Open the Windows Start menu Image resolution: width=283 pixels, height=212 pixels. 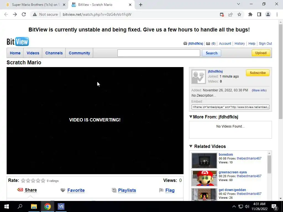coord(7,206)
